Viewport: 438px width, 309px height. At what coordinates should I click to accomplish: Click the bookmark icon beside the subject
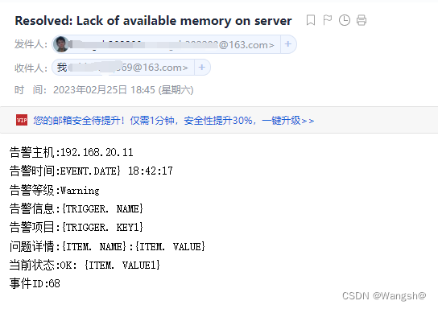pos(311,20)
